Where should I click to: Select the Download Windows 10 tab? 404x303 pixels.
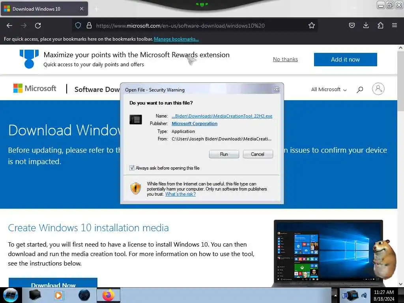44,9
